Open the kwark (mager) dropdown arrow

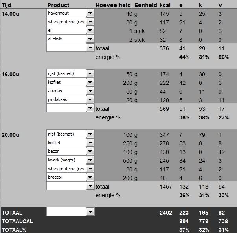(90, 160)
